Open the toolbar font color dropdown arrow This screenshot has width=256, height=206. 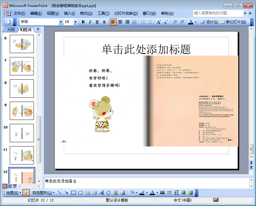click(196, 22)
